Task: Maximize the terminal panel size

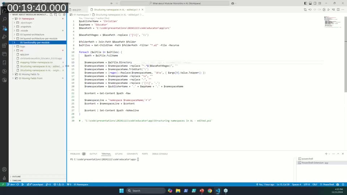Action: pos(338,154)
